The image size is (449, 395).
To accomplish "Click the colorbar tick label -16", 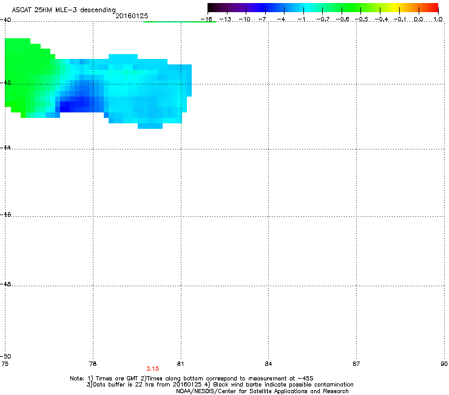I will click(x=206, y=19).
